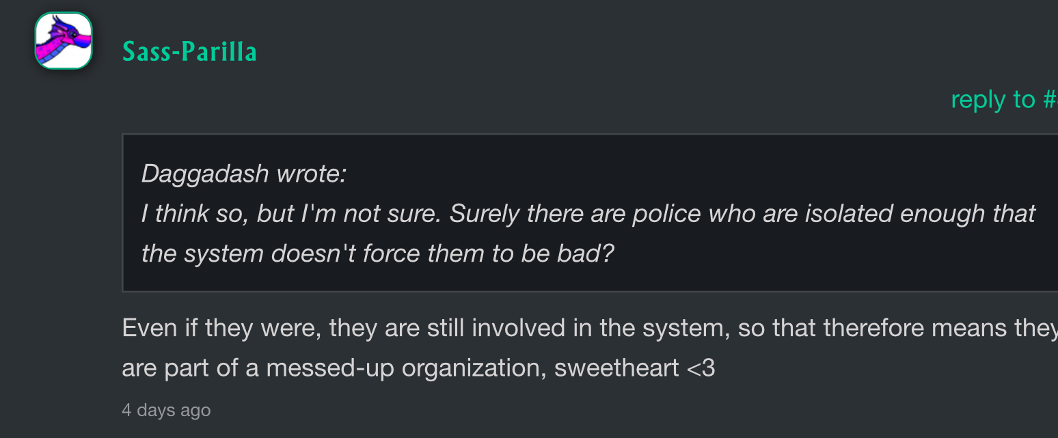This screenshot has width=1058, height=438.
Task: Click the "4 days ago" timestamp
Action: pyautogui.click(x=166, y=410)
